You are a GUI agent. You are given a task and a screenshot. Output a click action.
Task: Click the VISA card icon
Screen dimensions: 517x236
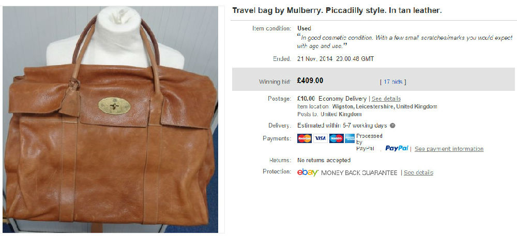coord(320,138)
